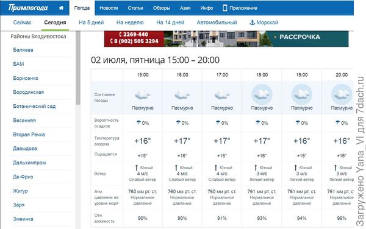The image size is (366, 229).
Task: Open the Де-Фриз district link
Action: [23, 177]
